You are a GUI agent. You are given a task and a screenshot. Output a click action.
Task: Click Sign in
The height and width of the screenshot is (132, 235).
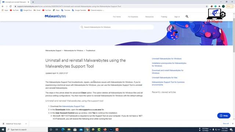point(177,17)
